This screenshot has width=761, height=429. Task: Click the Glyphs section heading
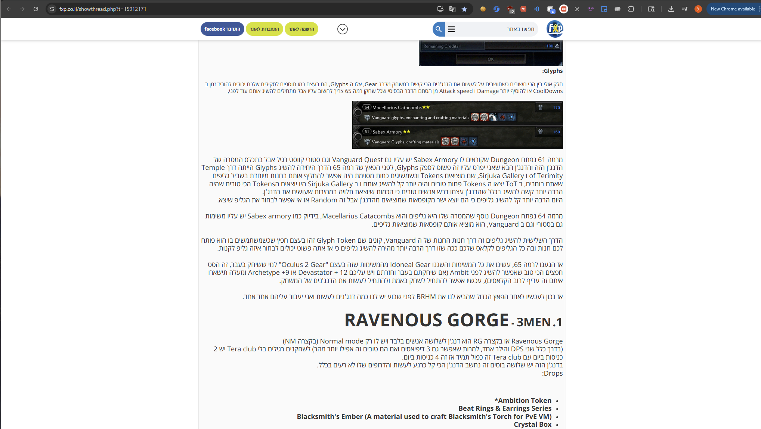tap(553, 71)
